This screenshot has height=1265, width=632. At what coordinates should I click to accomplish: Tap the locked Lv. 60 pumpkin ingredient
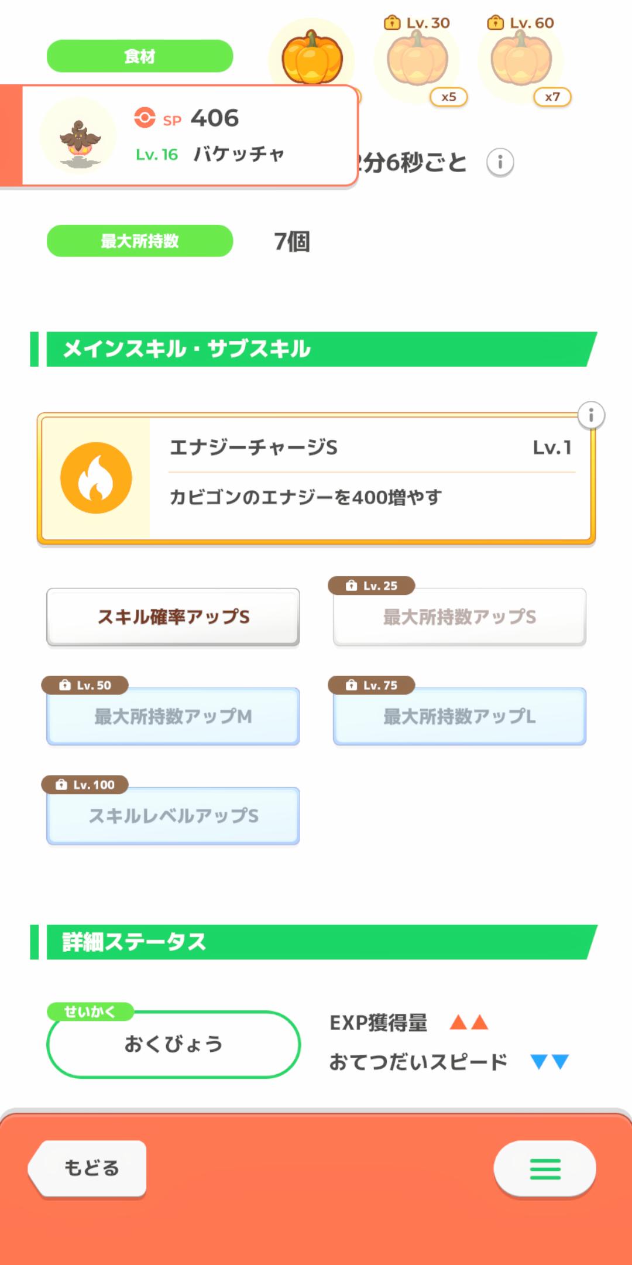521,60
